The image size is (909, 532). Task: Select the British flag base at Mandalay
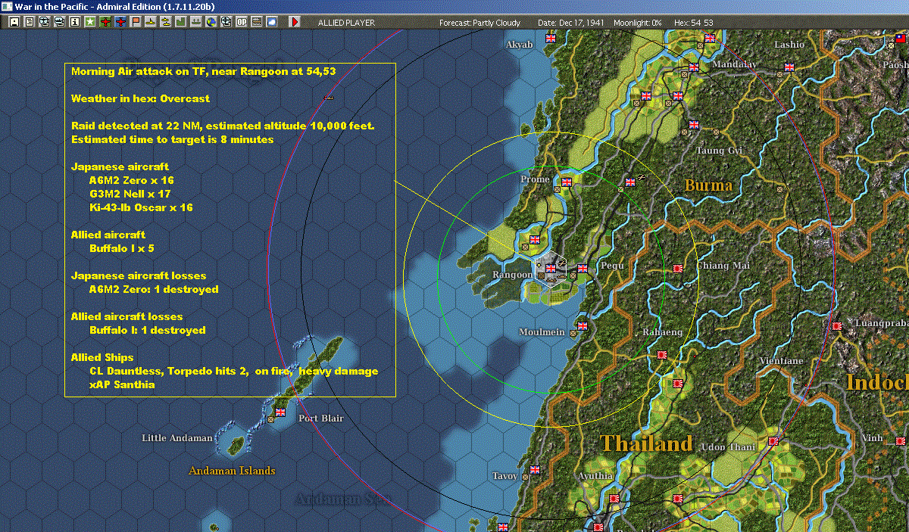tap(694, 67)
